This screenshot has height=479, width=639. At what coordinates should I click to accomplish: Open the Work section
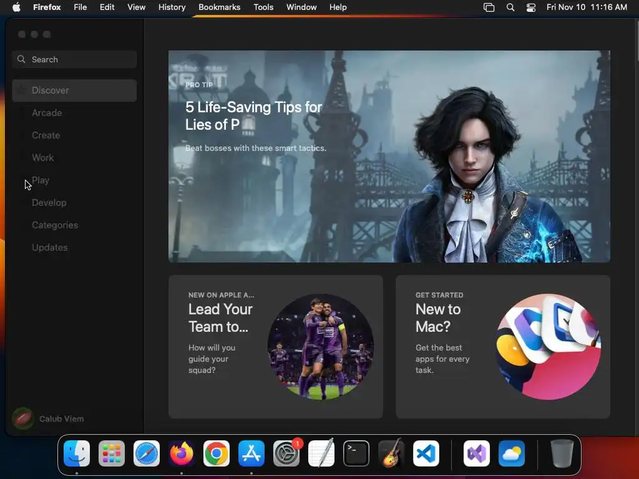click(x=74, y=158)
